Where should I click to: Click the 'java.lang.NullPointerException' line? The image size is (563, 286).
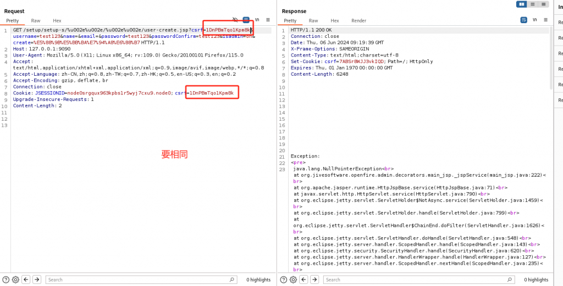(344, 169)
